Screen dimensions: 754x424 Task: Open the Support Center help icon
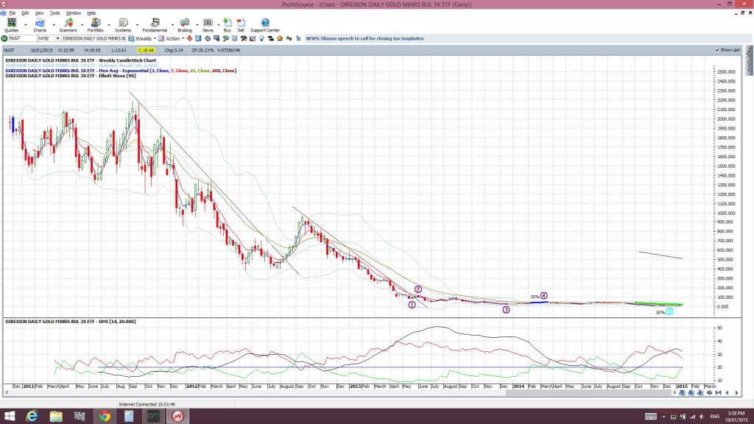(265, 25)
